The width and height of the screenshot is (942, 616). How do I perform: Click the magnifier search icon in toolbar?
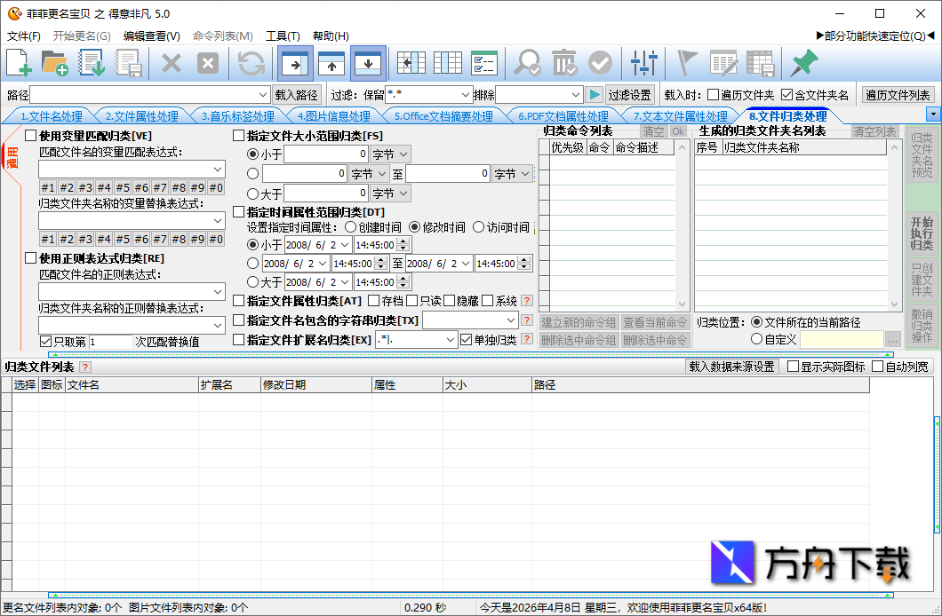(x=527, y=63)
